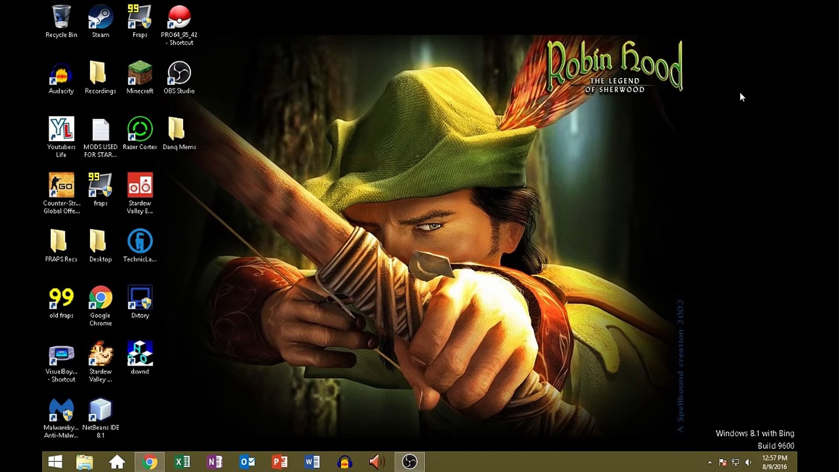Mute audio via the system tray speaker
The image size is (839, 472).
749,462
